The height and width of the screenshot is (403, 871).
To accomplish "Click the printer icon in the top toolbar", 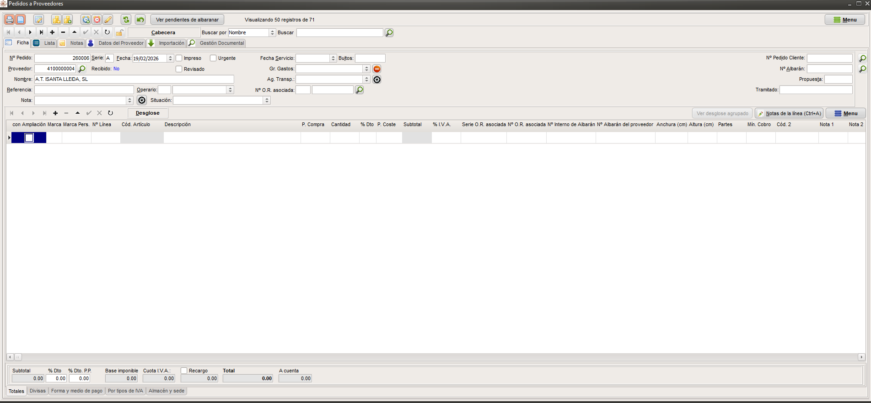I will 9,20.
